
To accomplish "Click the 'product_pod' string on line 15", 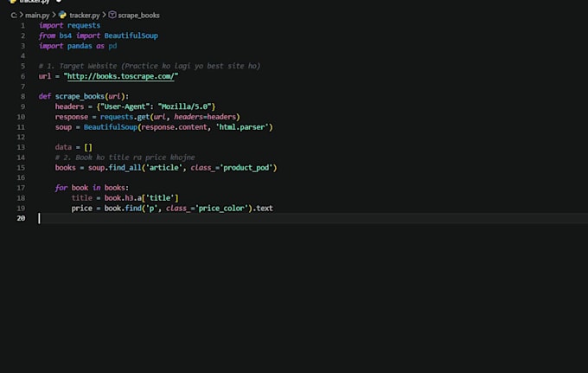I will [246, 167].
